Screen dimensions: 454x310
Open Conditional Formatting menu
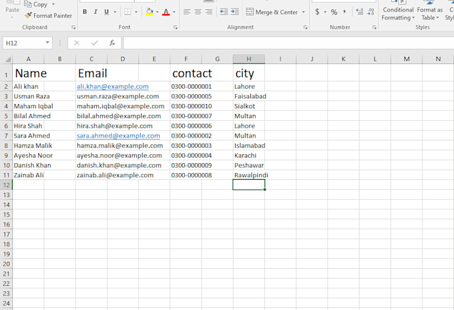398,11
